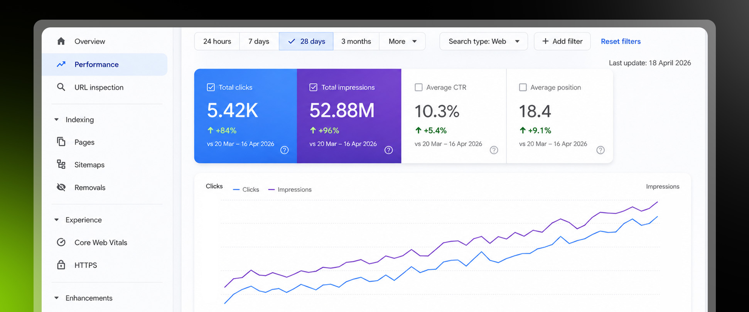This screenshot has height=312, width=749.
Task: Collapse the Enhancements section arrow
Action: pyautogui.click(x=56, y=298)
